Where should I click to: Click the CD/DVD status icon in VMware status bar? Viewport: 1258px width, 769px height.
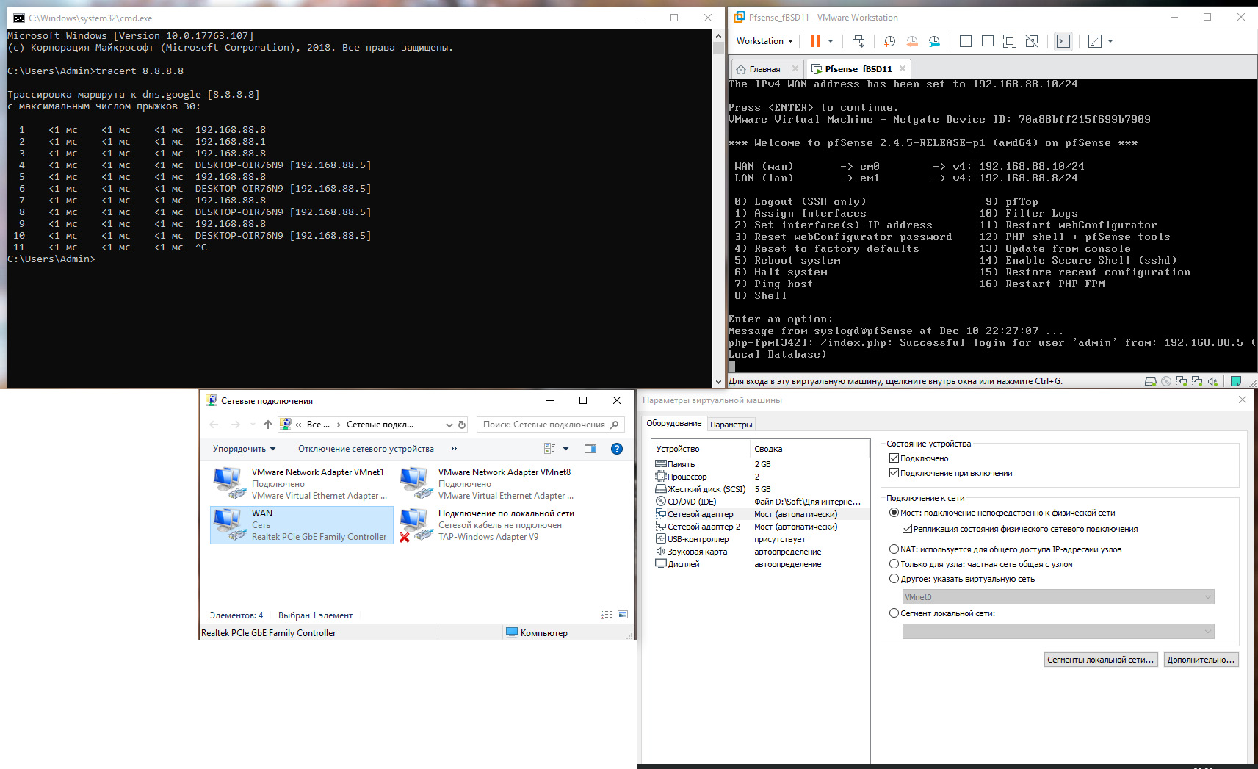[x=1166, y=381]
